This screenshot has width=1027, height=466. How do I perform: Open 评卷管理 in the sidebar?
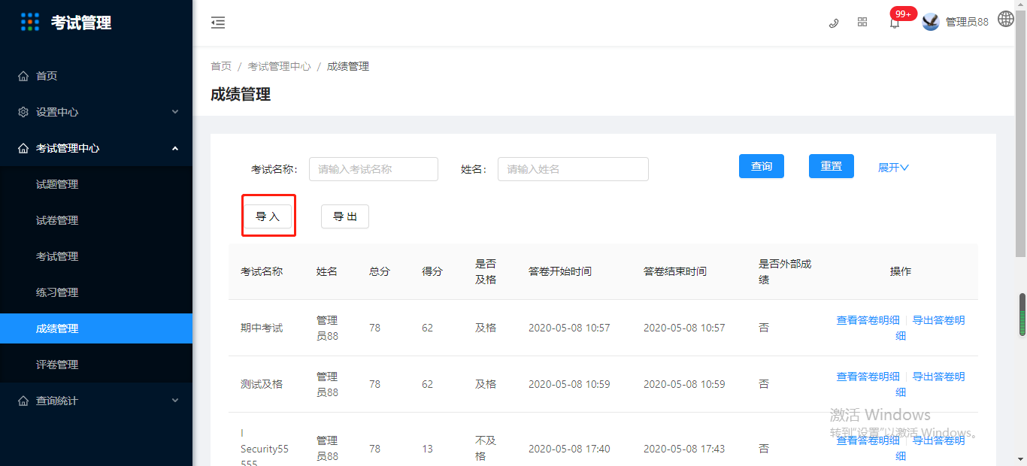tap(96, 365)
